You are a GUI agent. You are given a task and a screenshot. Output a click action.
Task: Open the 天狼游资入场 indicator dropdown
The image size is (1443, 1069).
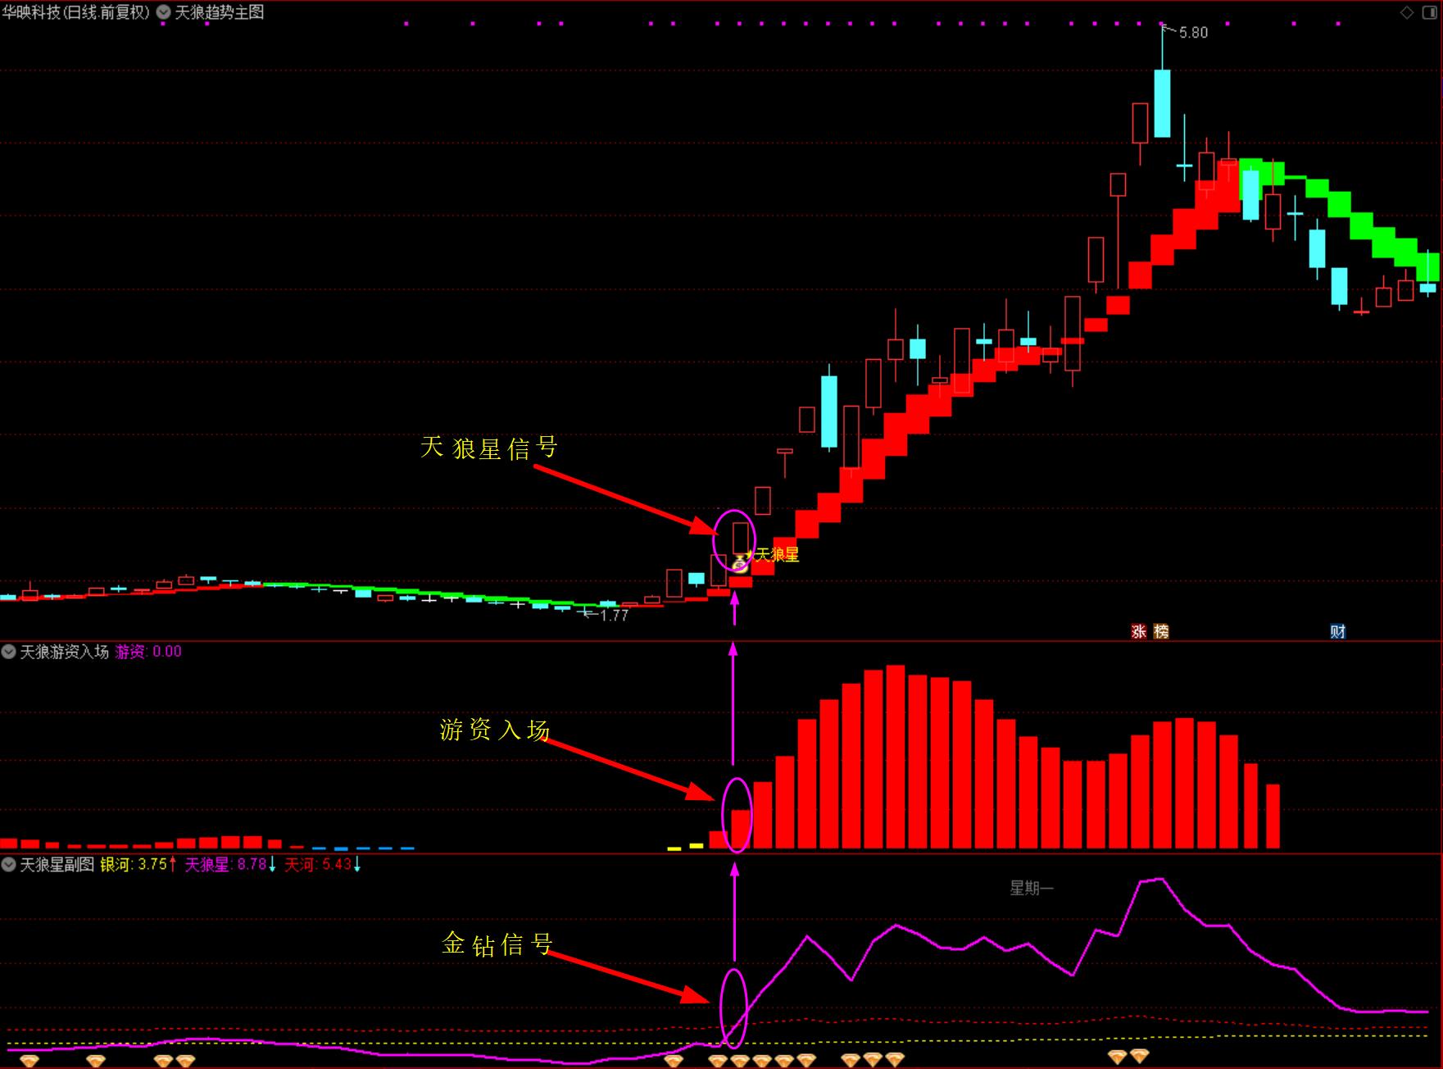(x=9, y=652)
